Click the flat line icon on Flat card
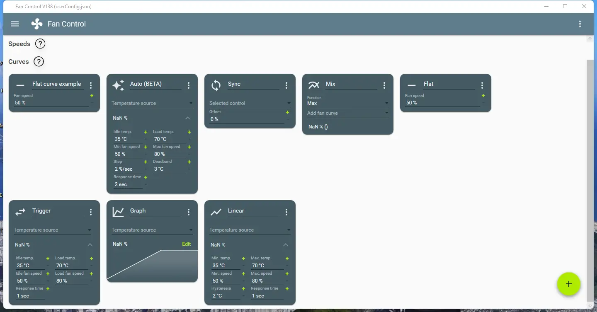The image size is (597, 312). point(412,85)
